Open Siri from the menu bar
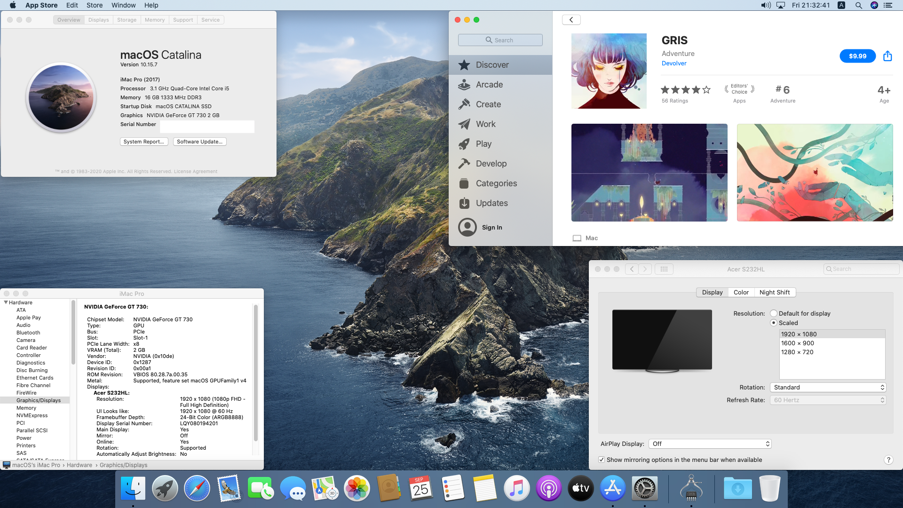903x508 pixels. point(874,5)
